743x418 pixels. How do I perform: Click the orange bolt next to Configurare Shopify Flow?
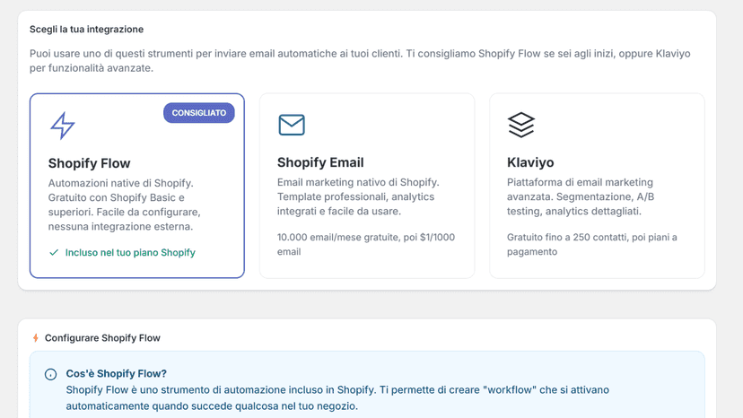click(36, 338)
